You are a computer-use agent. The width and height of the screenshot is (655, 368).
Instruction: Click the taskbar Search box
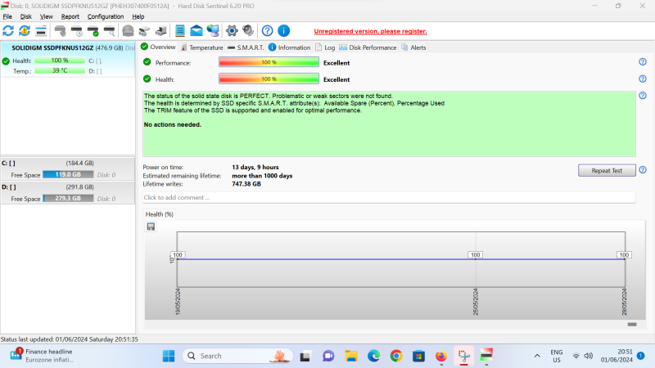(x=237, y=356)
